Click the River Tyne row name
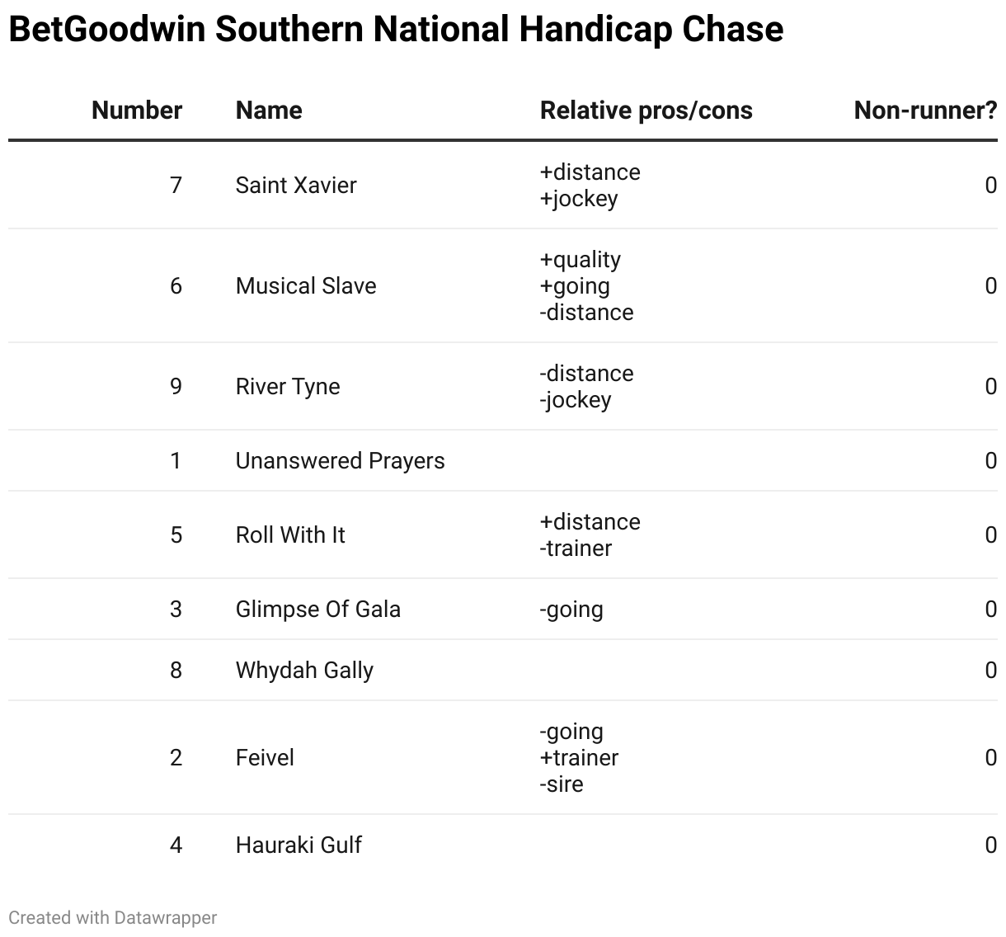Screen dimensions: 1006x937 (288, 386)
